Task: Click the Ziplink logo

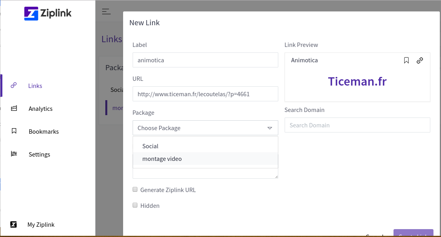Action: (x=48, y=13)
